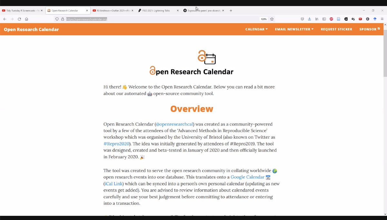This screenshot has width=387, height=220.
Task: Open the downloads panel
Action: click(x=309, y=19)
